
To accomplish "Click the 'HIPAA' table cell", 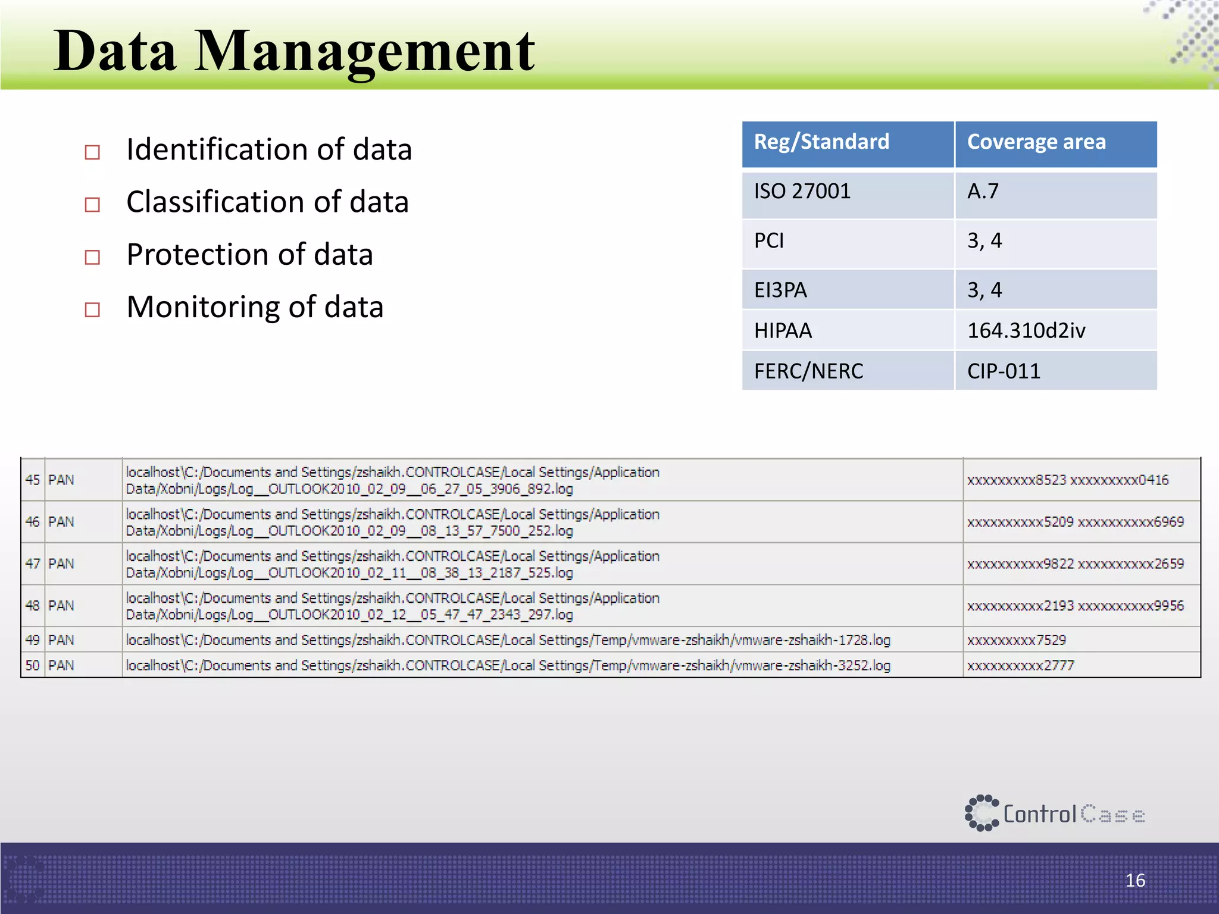I will 848,330.
